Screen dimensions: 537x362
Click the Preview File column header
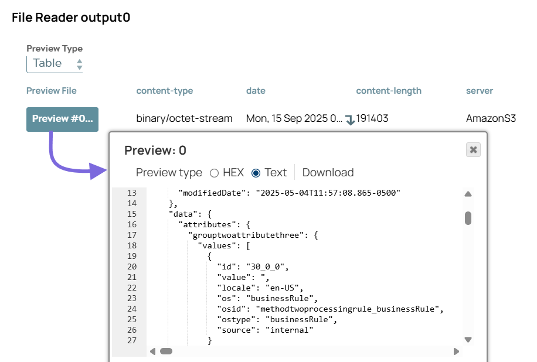[x=52, y=91]
